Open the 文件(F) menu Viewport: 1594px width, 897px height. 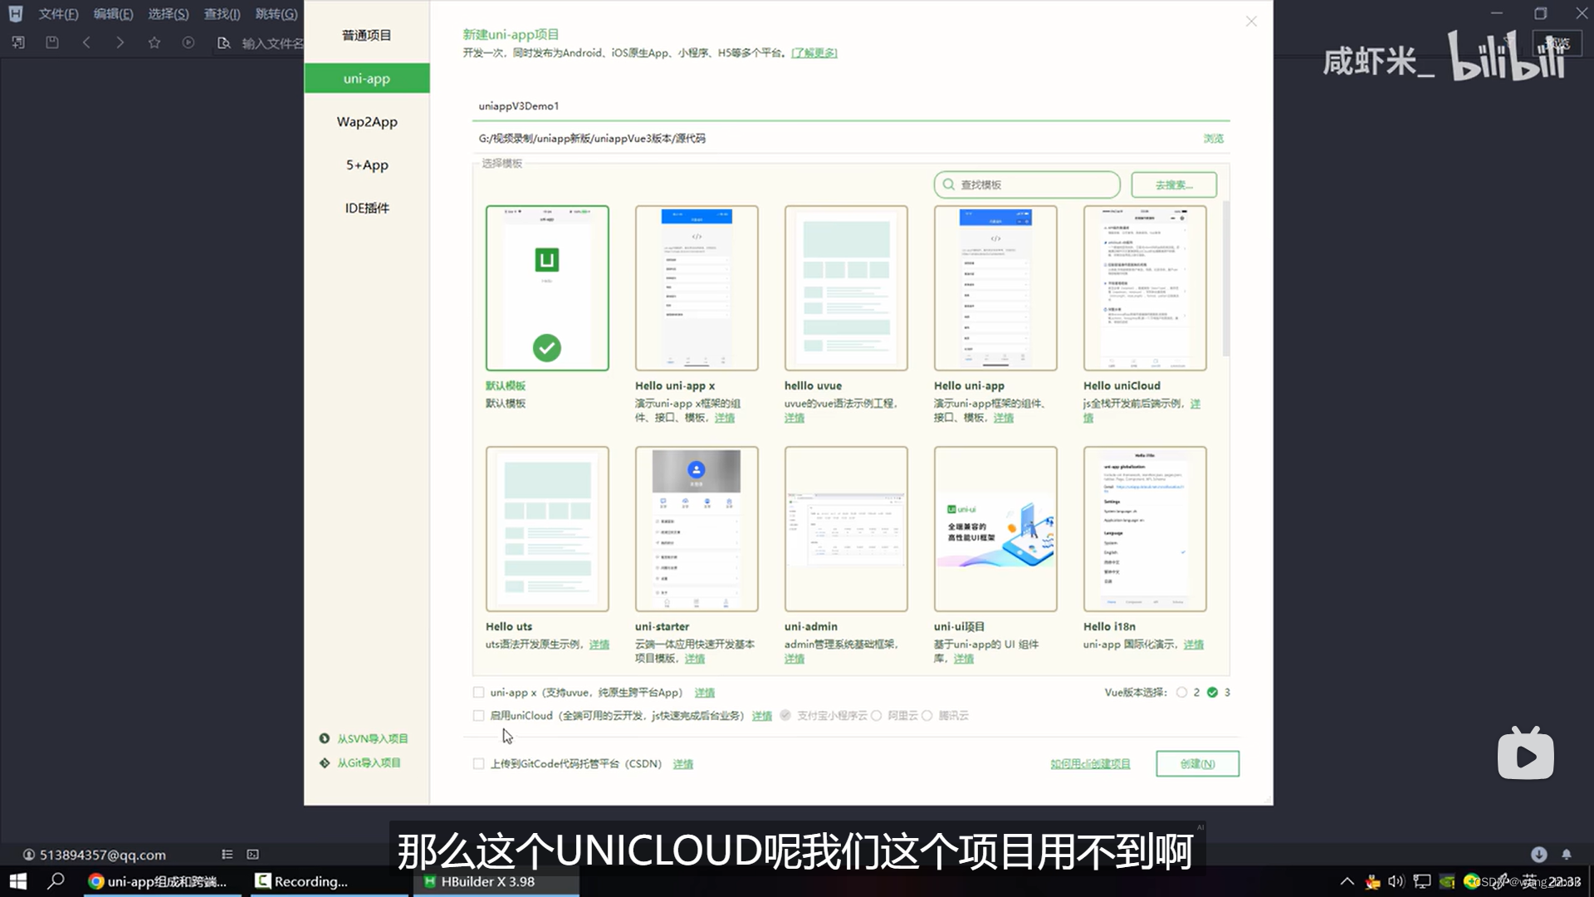[x=58, y=14]
